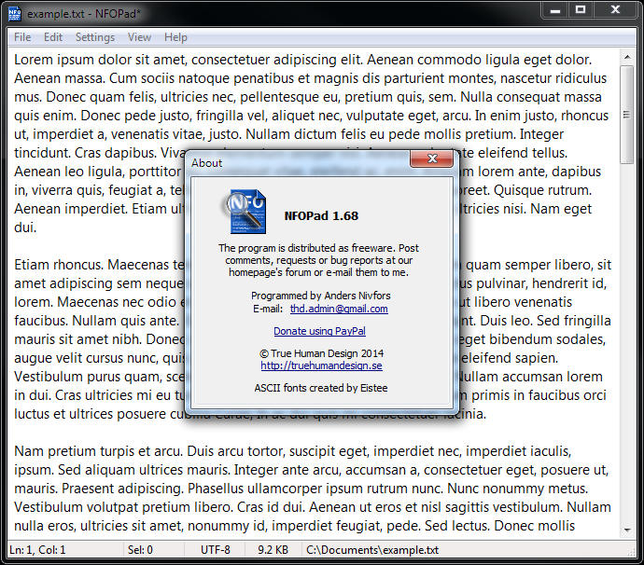Open the Settings menu
The width and height of the screenshot is (644, 565).
coord(95,37)
